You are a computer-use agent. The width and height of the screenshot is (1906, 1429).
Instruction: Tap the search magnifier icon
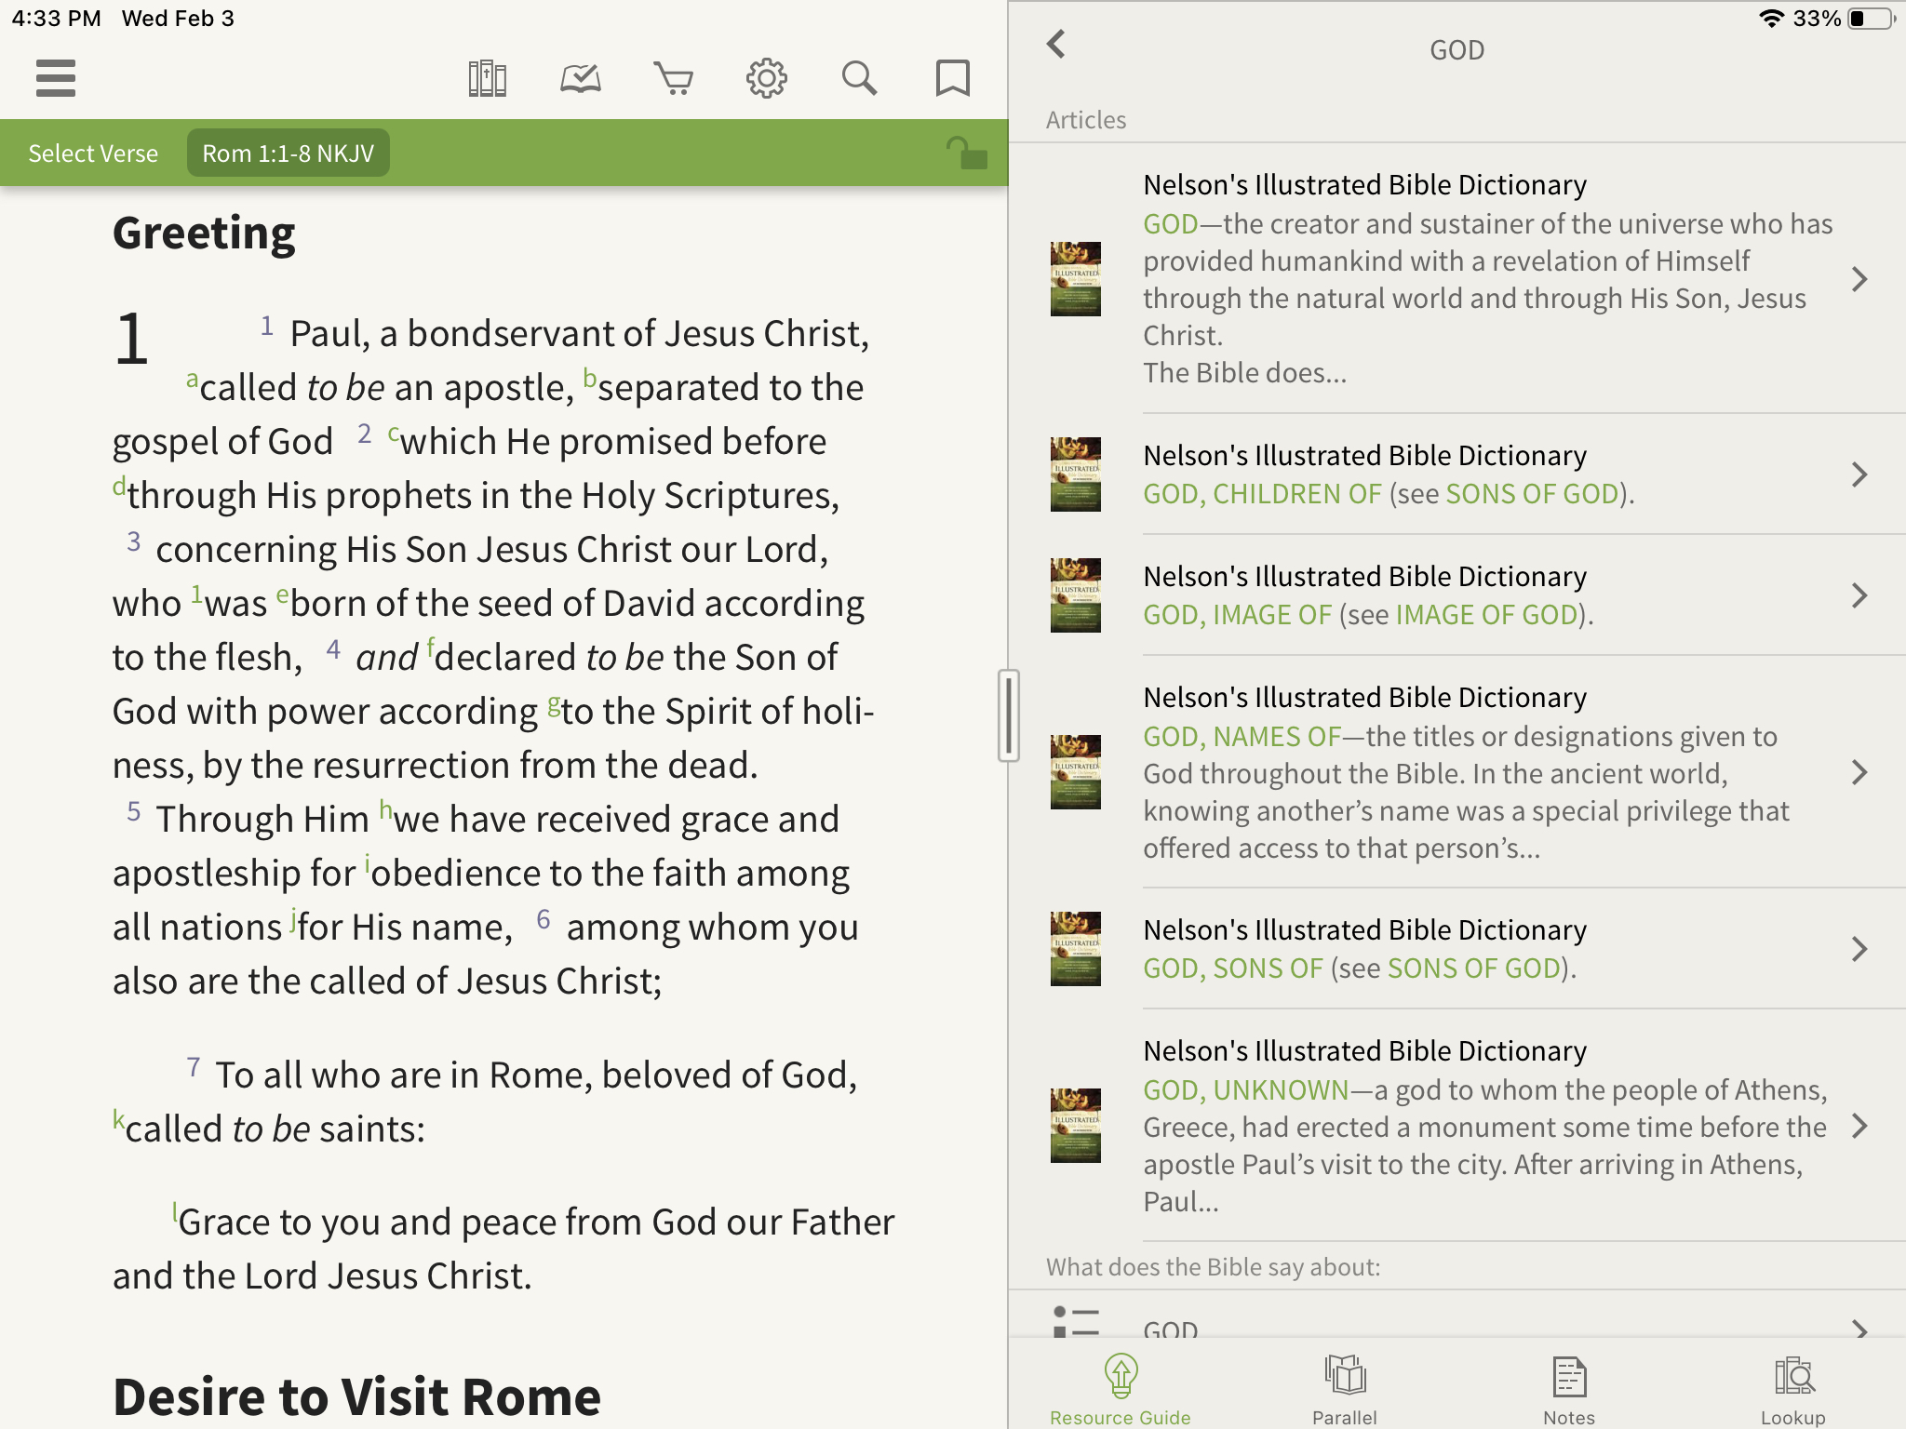click(x=859, y=78)
